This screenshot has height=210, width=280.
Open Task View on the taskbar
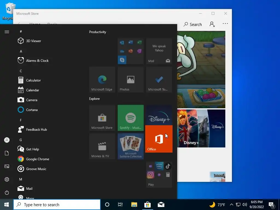tap(120, 205)
